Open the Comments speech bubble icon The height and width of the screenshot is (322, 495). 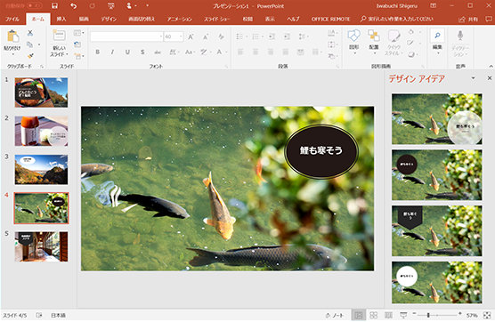488,19
